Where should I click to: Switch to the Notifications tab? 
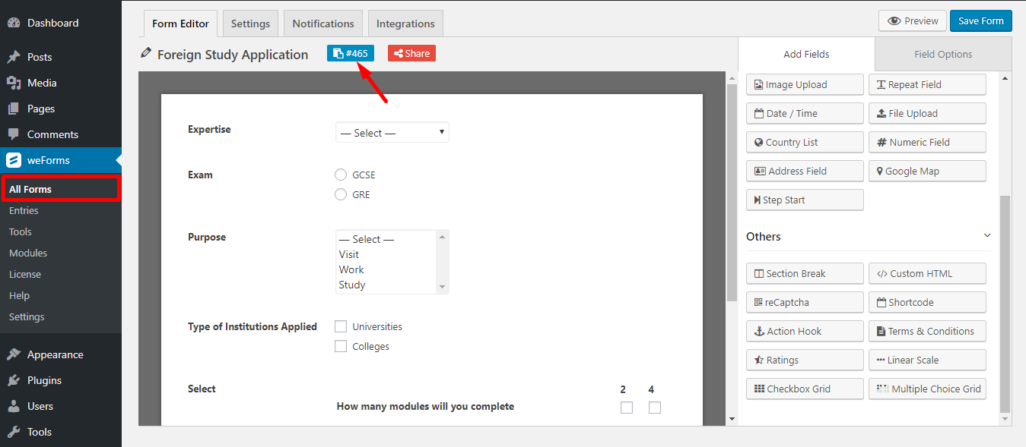pyautogui.click(x=322, y=24)
